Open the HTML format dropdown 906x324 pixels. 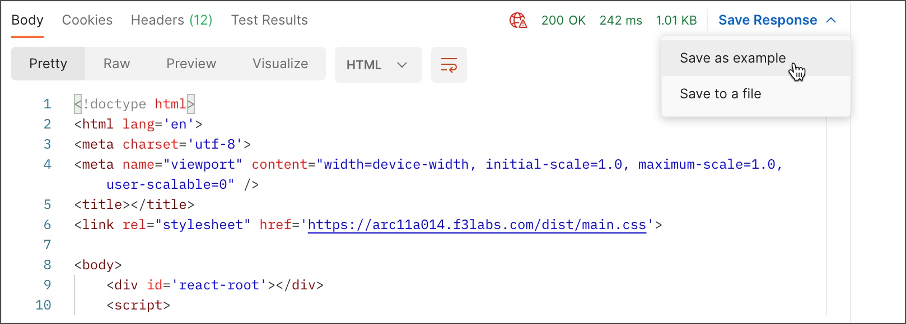point(379,65)
